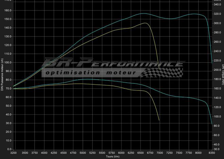
Task: Select the 6500 tick on the RPM axis
Action: point(140,153)
